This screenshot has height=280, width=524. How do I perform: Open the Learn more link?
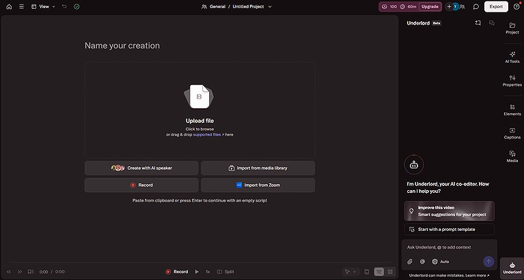tap(478, 275)
